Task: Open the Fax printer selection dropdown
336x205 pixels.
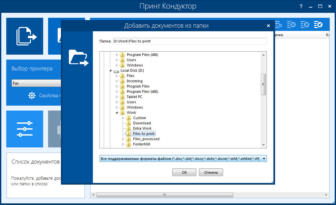Action: [37, 83]
